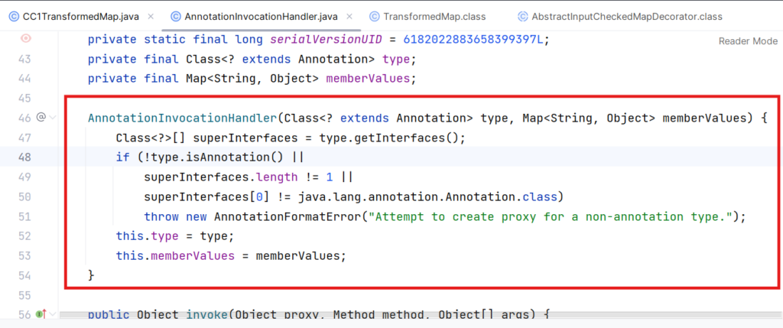Click the closing brace on line 54
783x328 pixels.
tap(91, 274)
